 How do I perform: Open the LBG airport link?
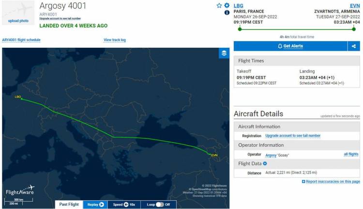pyautogui.click(x=238, y=6)
